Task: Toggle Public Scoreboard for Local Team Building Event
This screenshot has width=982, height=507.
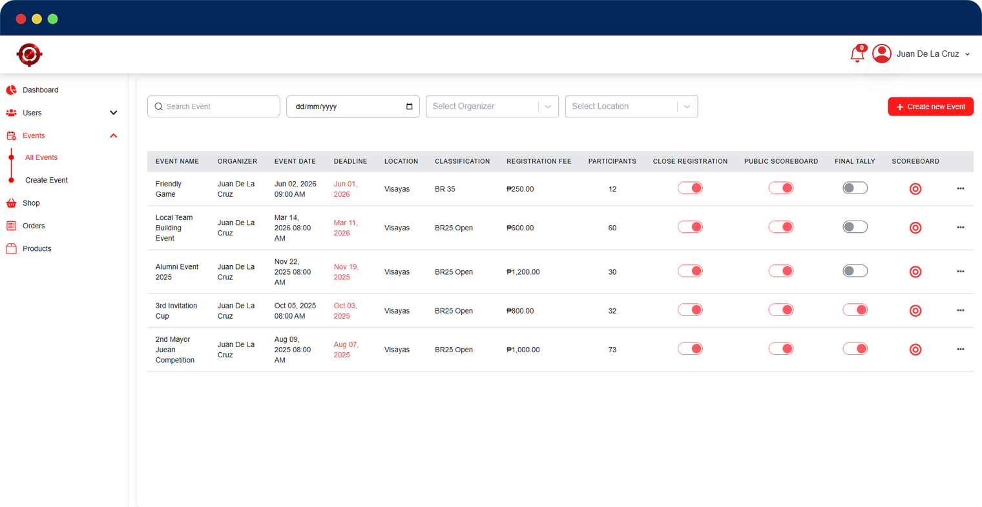Action: (780, 227)
